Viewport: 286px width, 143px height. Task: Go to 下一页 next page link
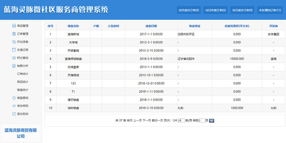pyautogui.click(x=147, y=121)
